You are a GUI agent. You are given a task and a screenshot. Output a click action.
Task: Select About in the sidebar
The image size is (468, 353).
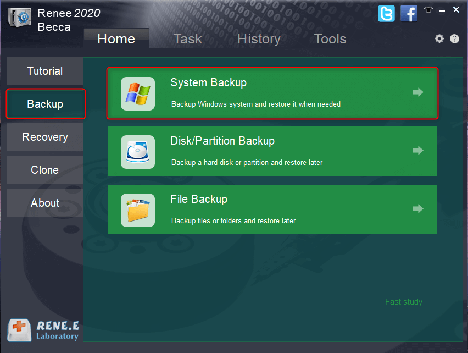(x=45, y=203)
